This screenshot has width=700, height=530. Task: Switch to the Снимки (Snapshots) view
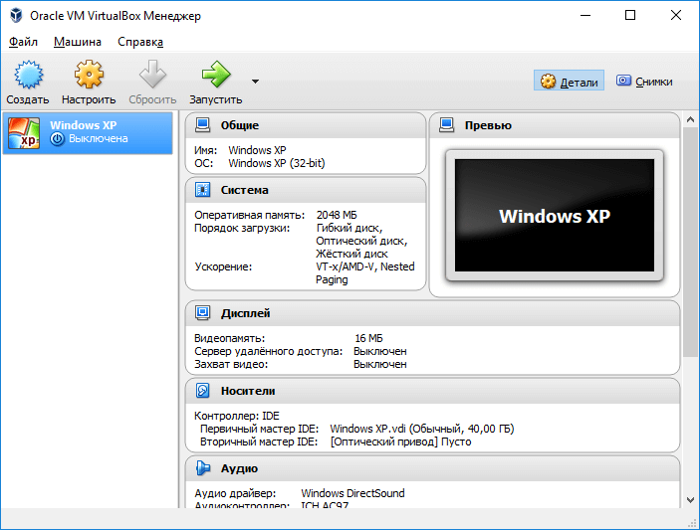tap(644, 82)
